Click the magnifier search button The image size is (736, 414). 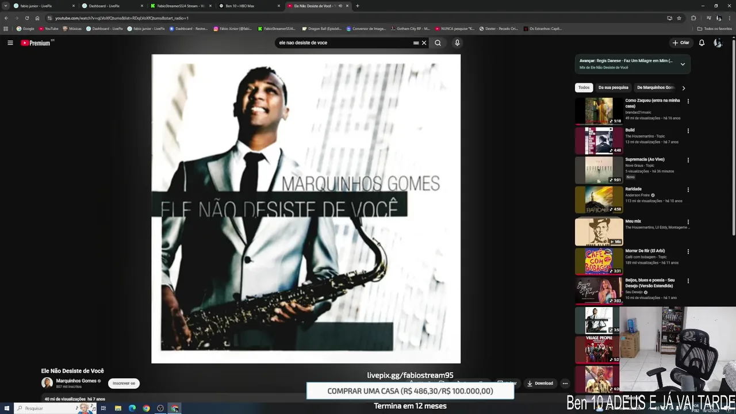(438, 43)
